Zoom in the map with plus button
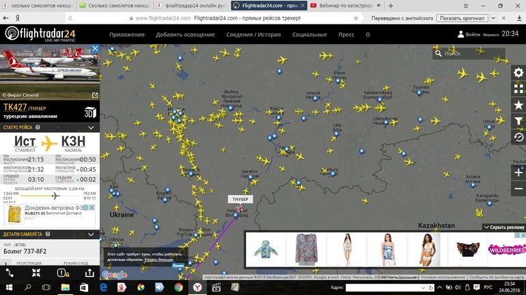Screen dimensions: 526x295 click(518, 172)
